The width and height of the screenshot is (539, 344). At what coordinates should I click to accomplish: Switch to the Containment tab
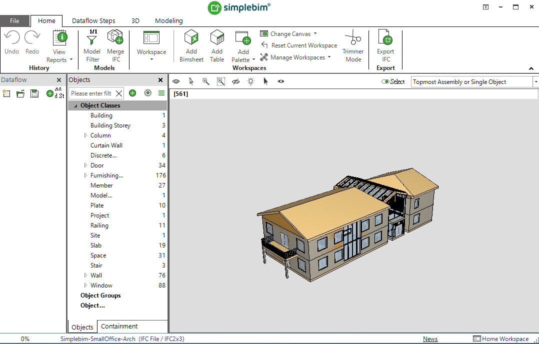click(x=119, y=326)
